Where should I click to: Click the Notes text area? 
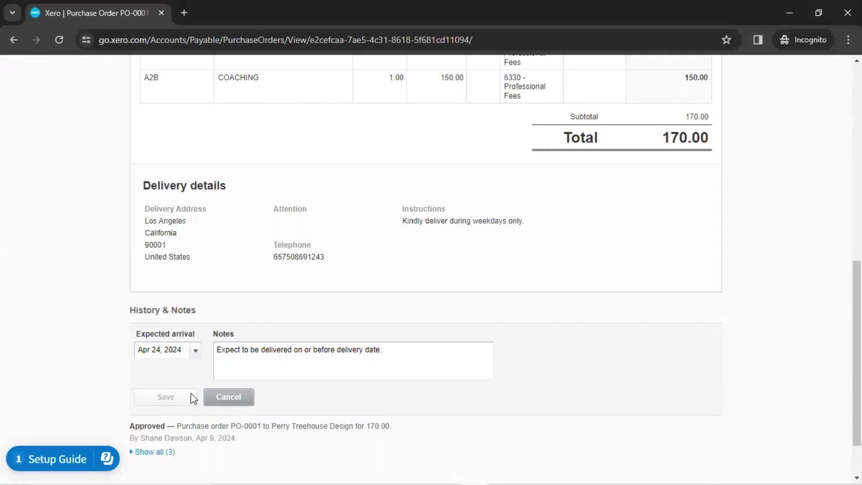353,361
